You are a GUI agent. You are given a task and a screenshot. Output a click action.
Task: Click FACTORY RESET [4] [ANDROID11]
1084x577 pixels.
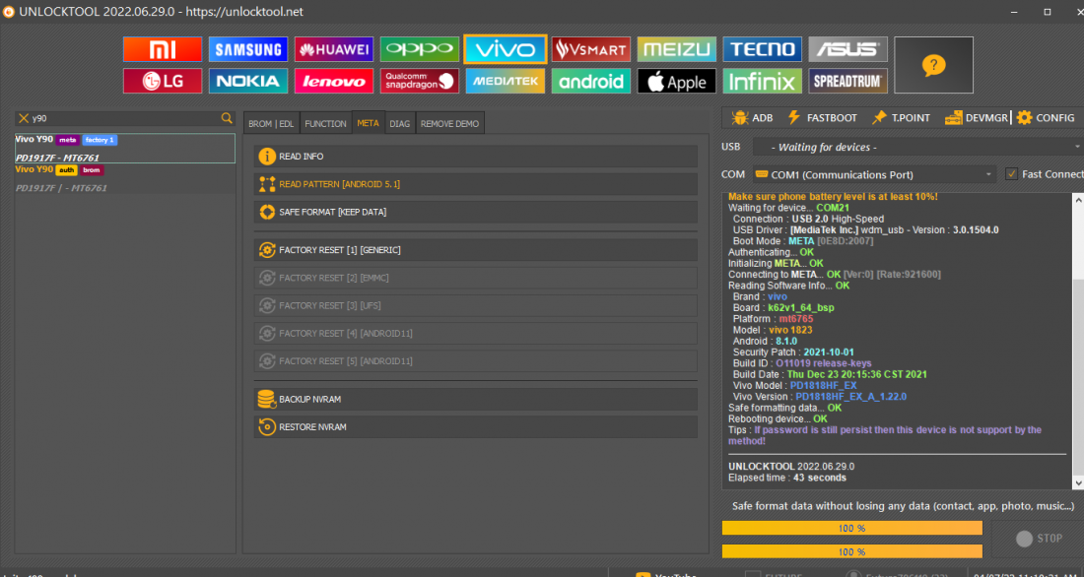pyautogui.click(x=476, y=333)
